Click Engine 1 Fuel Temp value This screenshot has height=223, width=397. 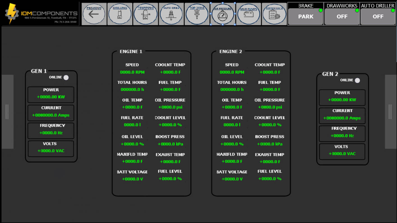[170, 90]
